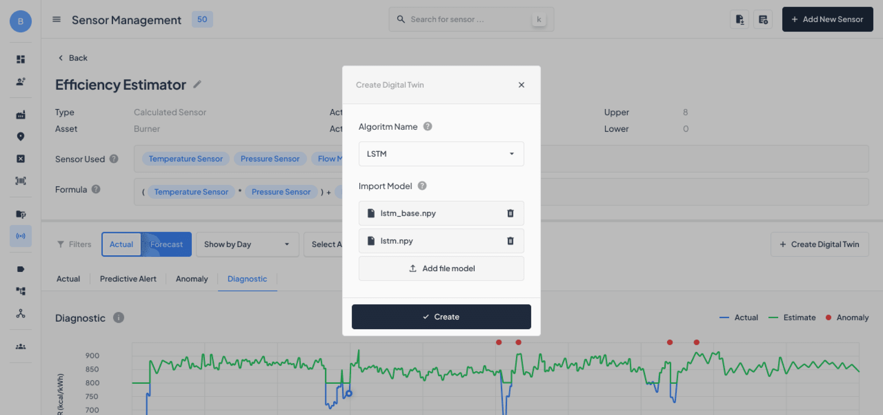
Task: Click the Burner asset value
Action: [147, 129]
